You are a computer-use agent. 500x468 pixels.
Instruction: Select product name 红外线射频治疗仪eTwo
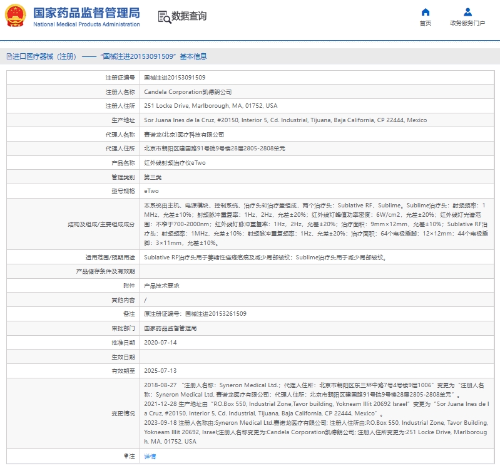(175, 163)
